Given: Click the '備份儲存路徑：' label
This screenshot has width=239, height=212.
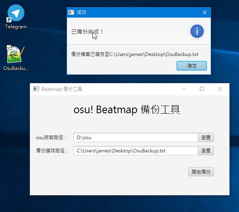Looking at the screenshot, I should [52, 151].
